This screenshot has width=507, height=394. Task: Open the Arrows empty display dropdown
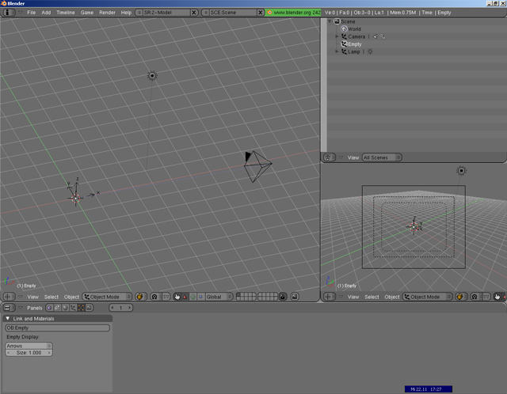coord(29,346)
